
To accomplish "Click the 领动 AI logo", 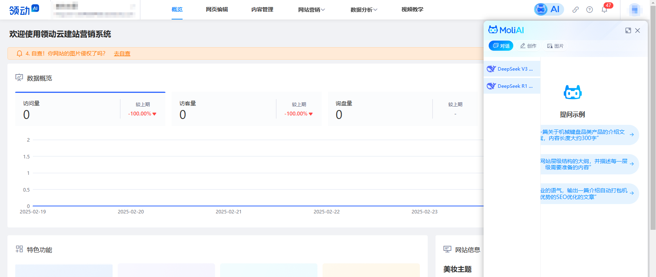I will click(24, 10).
